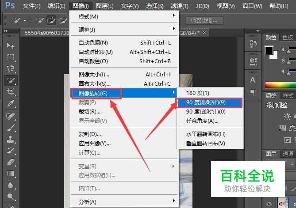Choose Canvas Size menu item

point(124,83)
